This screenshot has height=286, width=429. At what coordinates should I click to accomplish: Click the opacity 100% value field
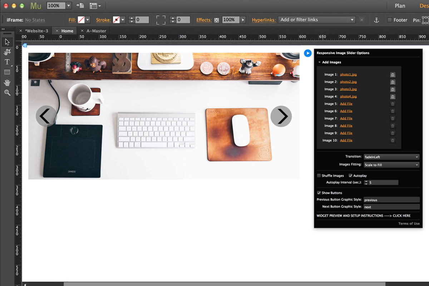pos(231,20)
